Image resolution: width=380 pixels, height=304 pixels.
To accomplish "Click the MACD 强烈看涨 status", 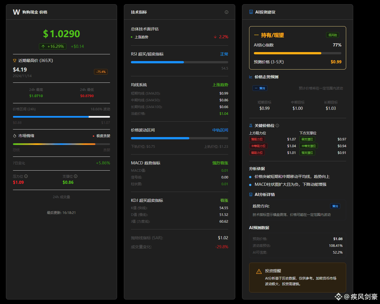I will (220, 163).
